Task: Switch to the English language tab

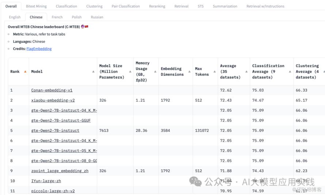Action: [15, 17]
